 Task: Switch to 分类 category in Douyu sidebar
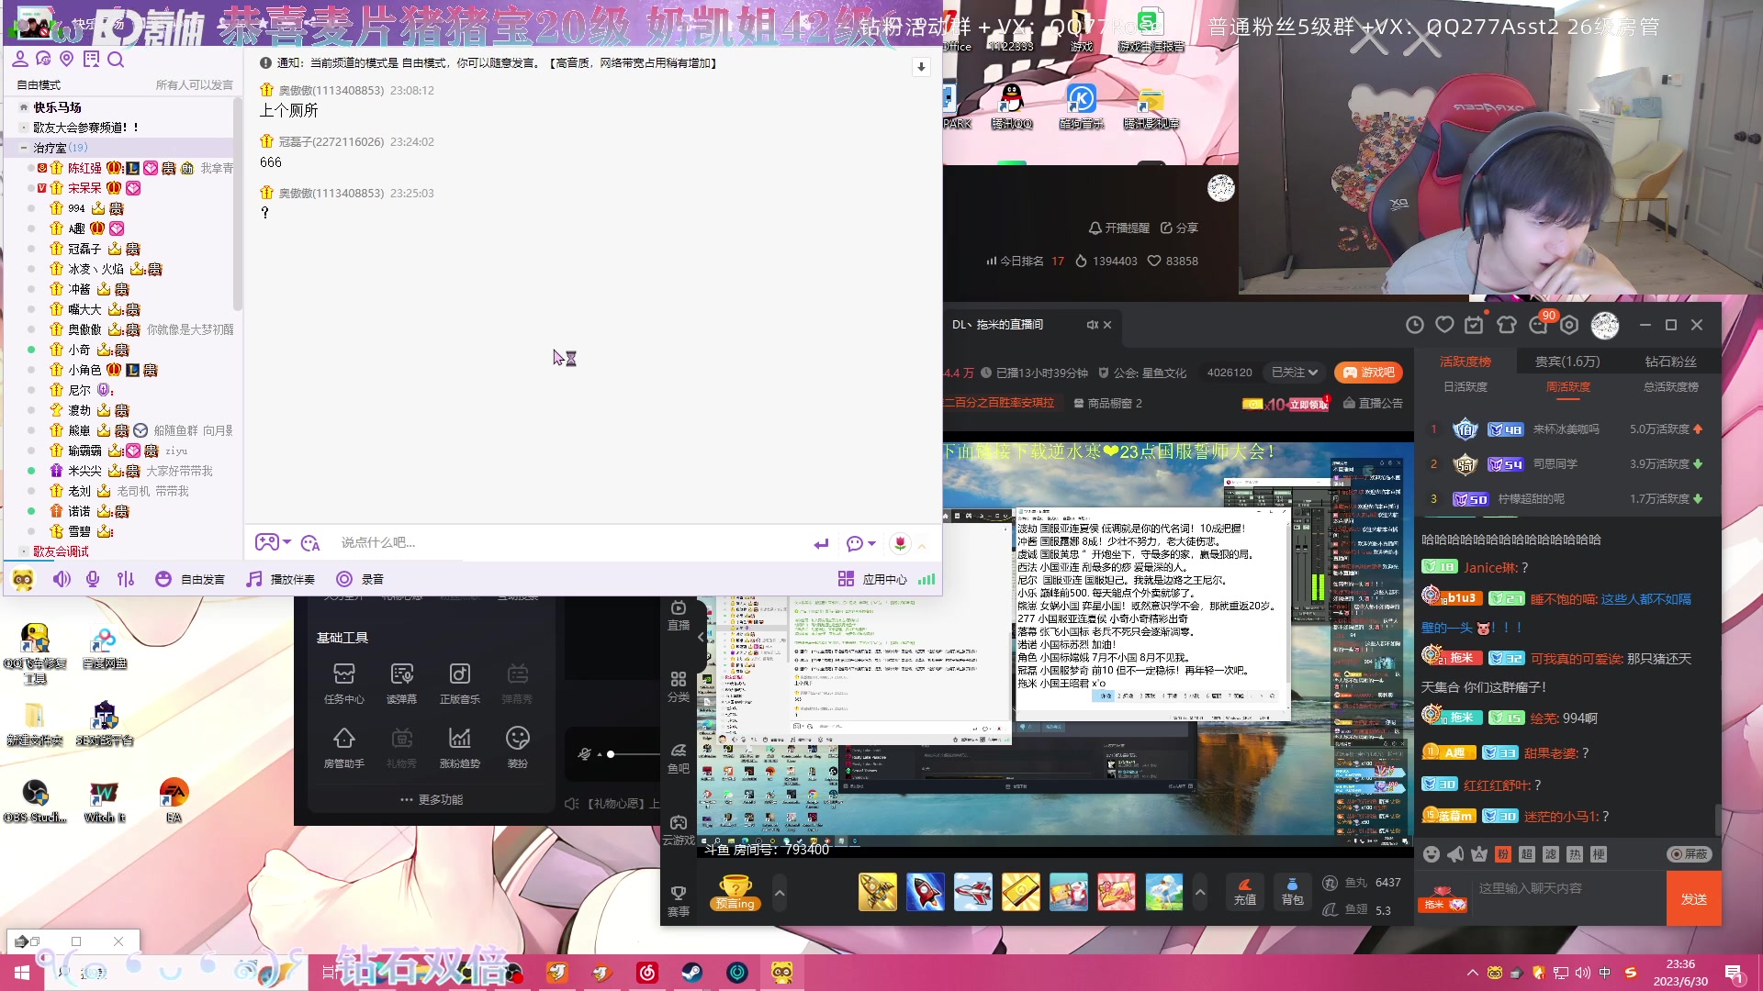point(679,686)
